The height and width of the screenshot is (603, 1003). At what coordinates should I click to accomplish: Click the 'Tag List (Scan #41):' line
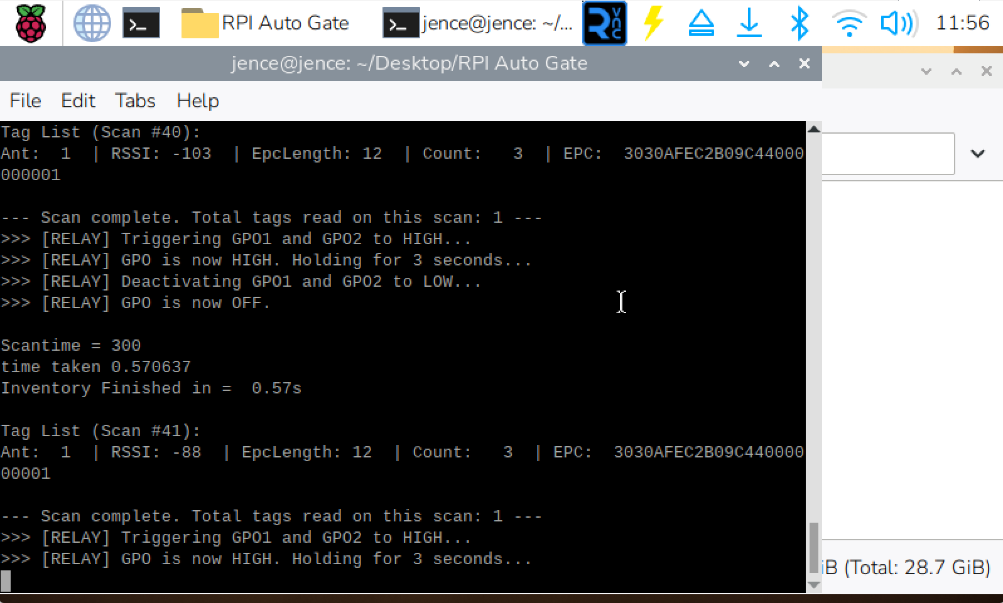pos(100,431)
